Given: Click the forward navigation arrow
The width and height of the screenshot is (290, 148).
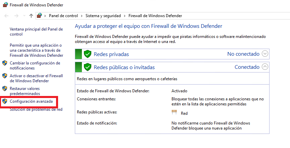Looking at the screenshot, I should [16, 16].
